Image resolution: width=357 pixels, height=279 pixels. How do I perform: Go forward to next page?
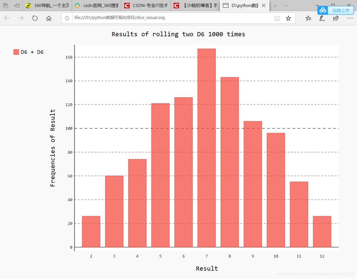21,18
